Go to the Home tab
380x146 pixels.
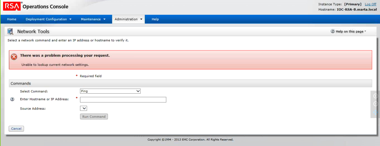pos(12,19)
